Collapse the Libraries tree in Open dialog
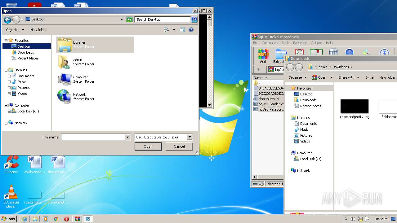397x223 pixels. 6,70
